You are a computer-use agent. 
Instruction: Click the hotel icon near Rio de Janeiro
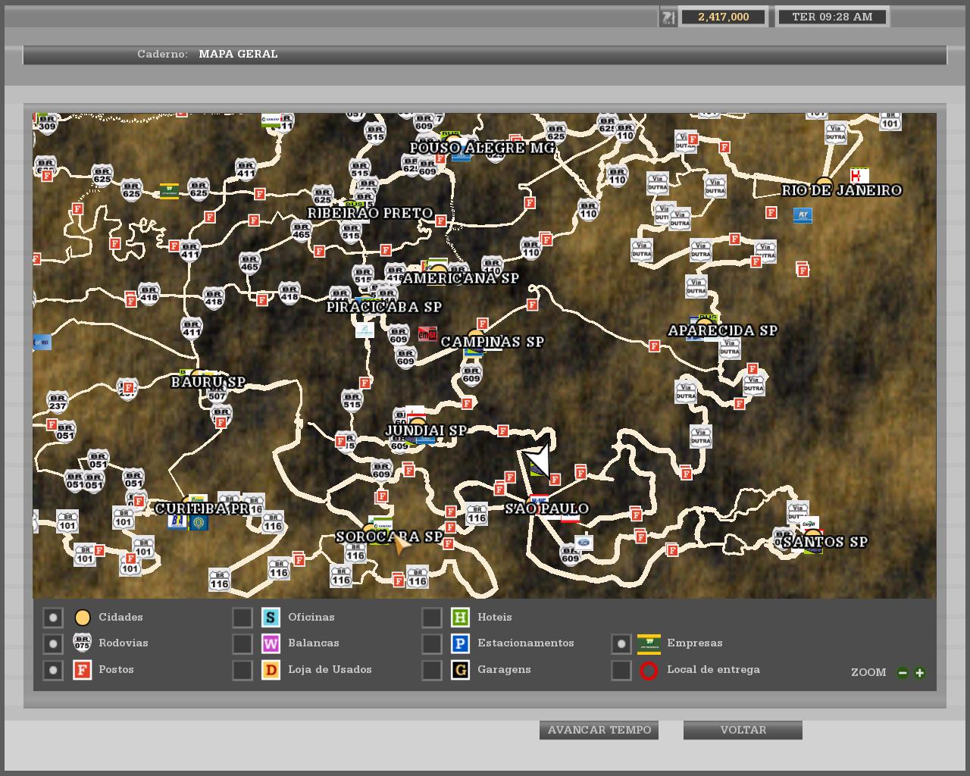click(859, 175)
